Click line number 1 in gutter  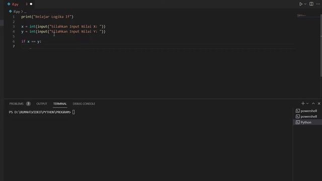coord(14,17)
